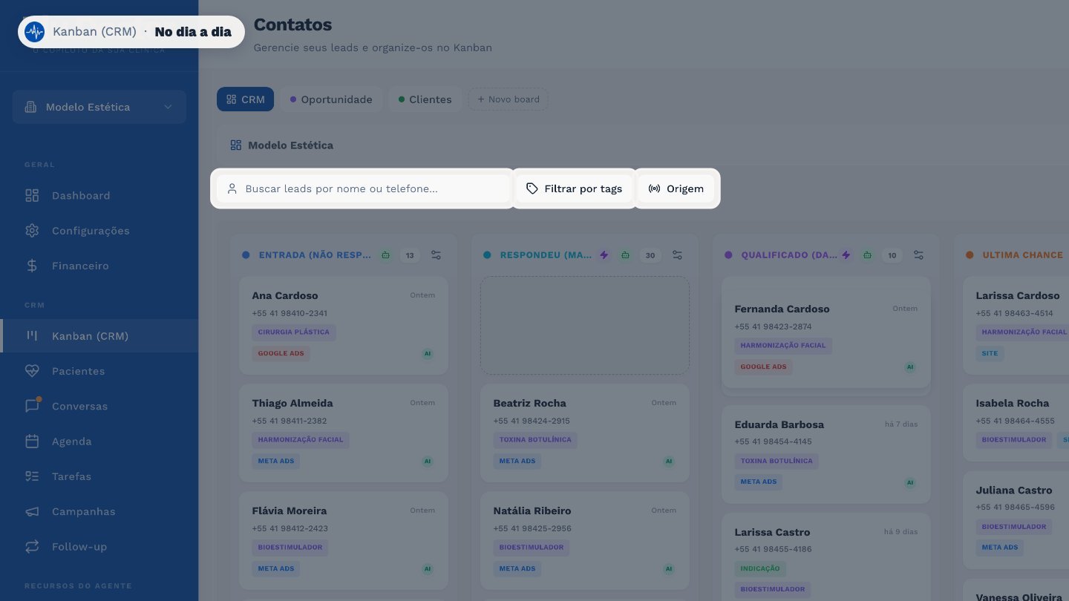Switch to the Clientes board tab
The height and width of the screenshot is (601, 1069).
tap(425, 99)
